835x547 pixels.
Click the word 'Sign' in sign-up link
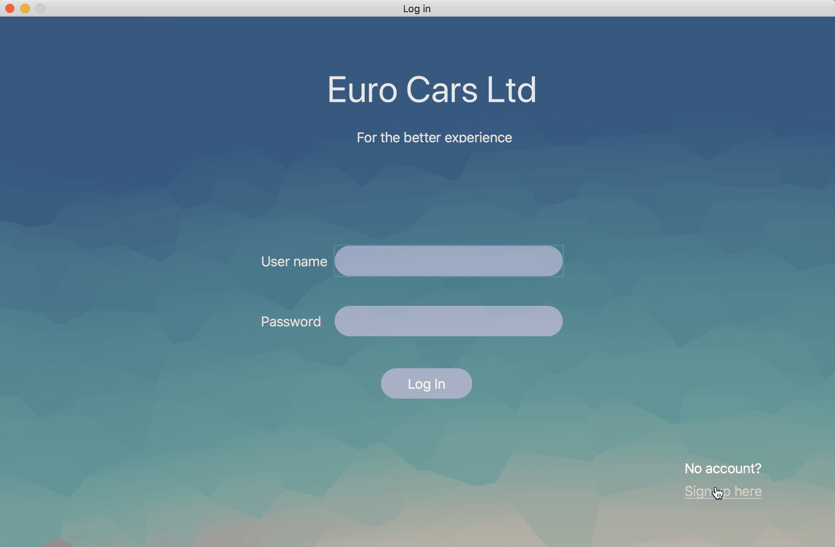pos(697,491)
